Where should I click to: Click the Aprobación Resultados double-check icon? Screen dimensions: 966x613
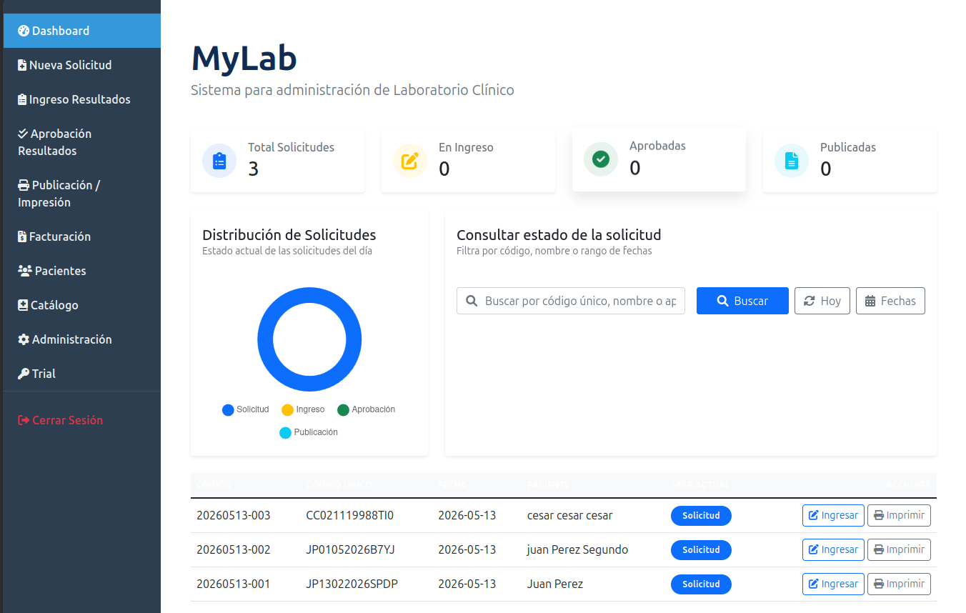pyautogui.click(x=23, y=134)
